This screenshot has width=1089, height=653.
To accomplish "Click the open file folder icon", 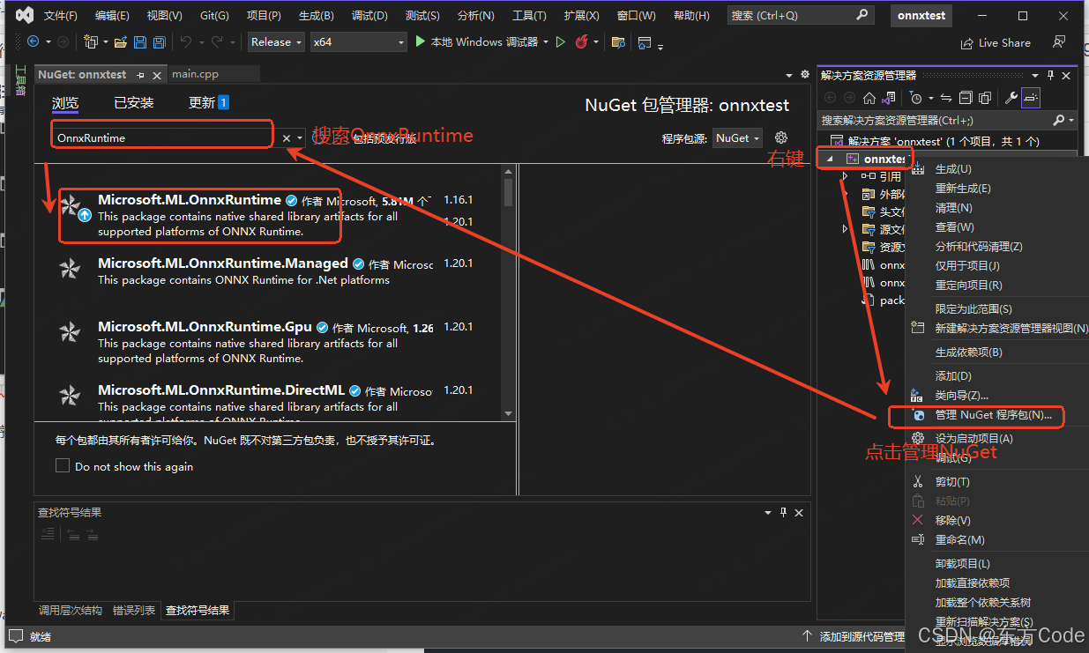I will point(120,41).
